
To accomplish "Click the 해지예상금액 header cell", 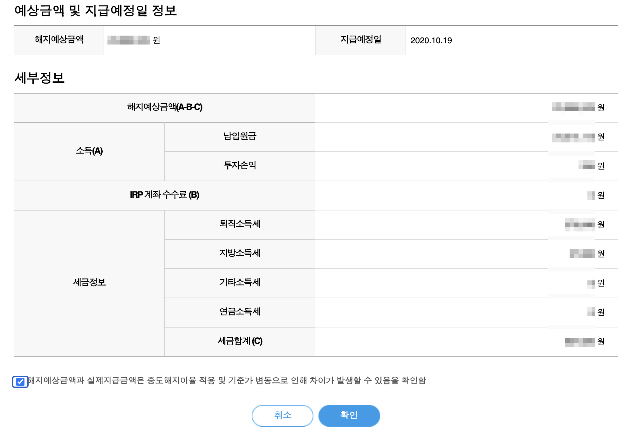I will [x=59, y=40].
